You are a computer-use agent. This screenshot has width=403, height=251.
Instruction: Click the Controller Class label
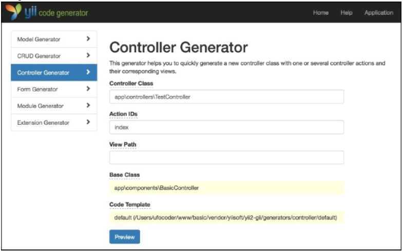point(131,83)
